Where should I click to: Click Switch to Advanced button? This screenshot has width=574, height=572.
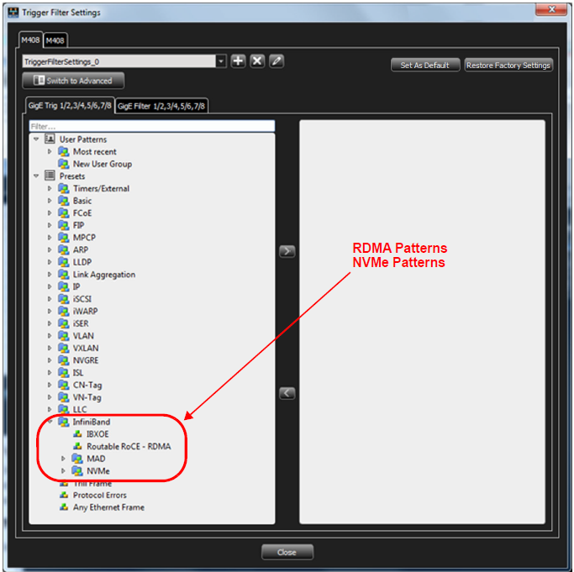[x=73, y=81]
